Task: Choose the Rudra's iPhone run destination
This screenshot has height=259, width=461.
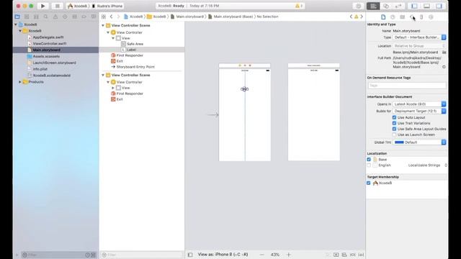Action: coord(107,6)
